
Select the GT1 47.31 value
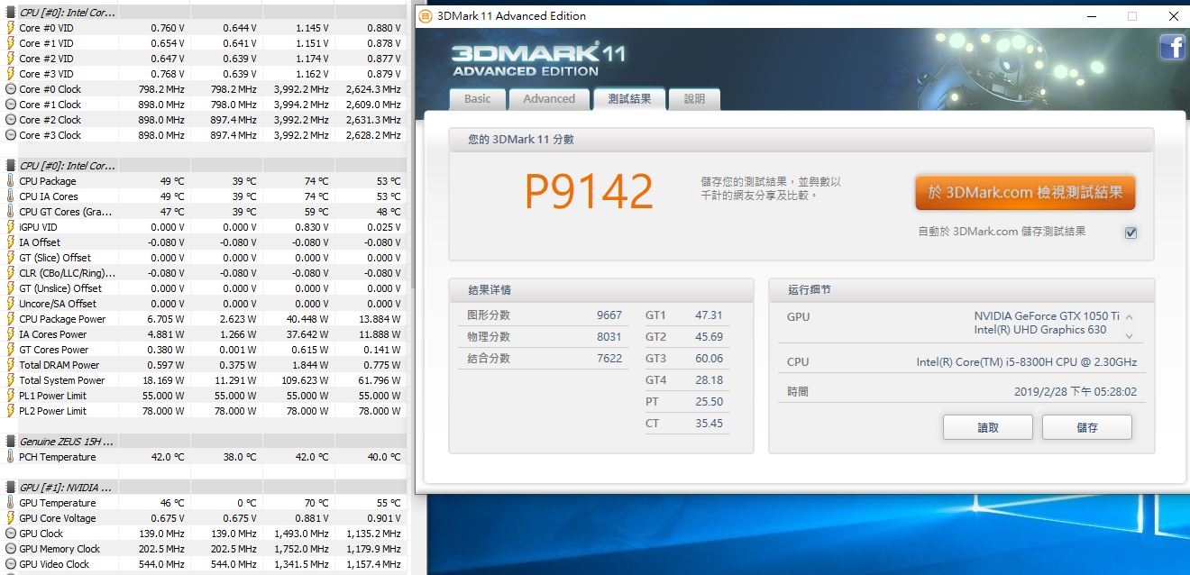709,315
